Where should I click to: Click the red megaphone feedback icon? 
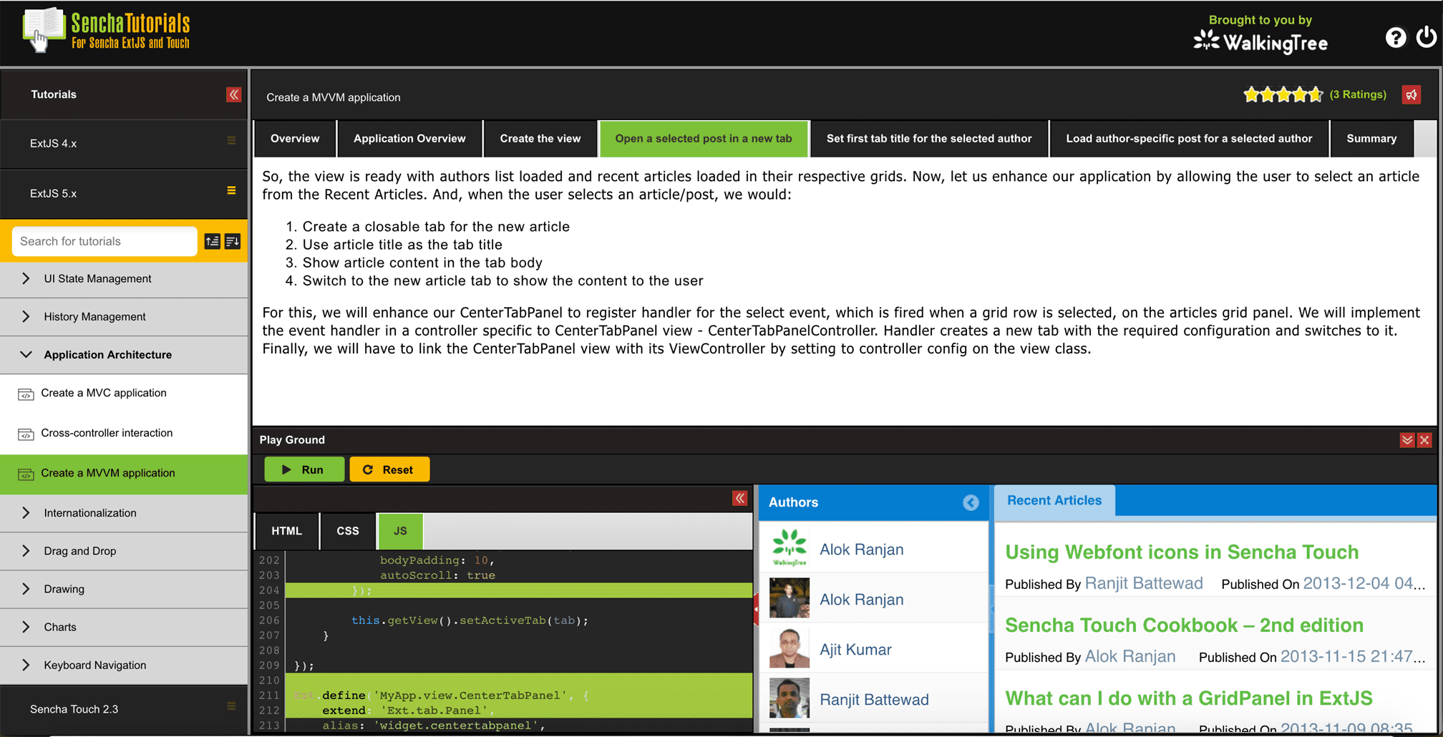[x=1411, y=95]
